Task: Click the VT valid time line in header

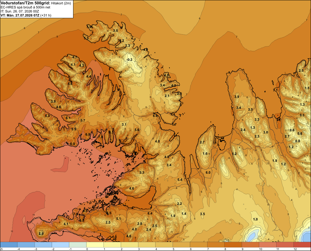Action: click(x=26, y=16)
